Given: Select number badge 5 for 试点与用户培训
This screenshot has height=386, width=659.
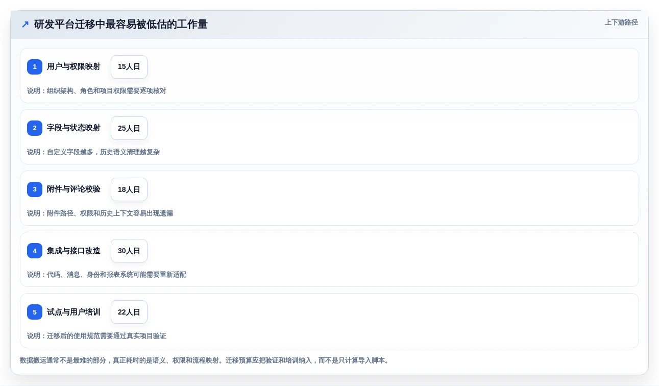Looking at the screenshot, I should tap(35, 312).
